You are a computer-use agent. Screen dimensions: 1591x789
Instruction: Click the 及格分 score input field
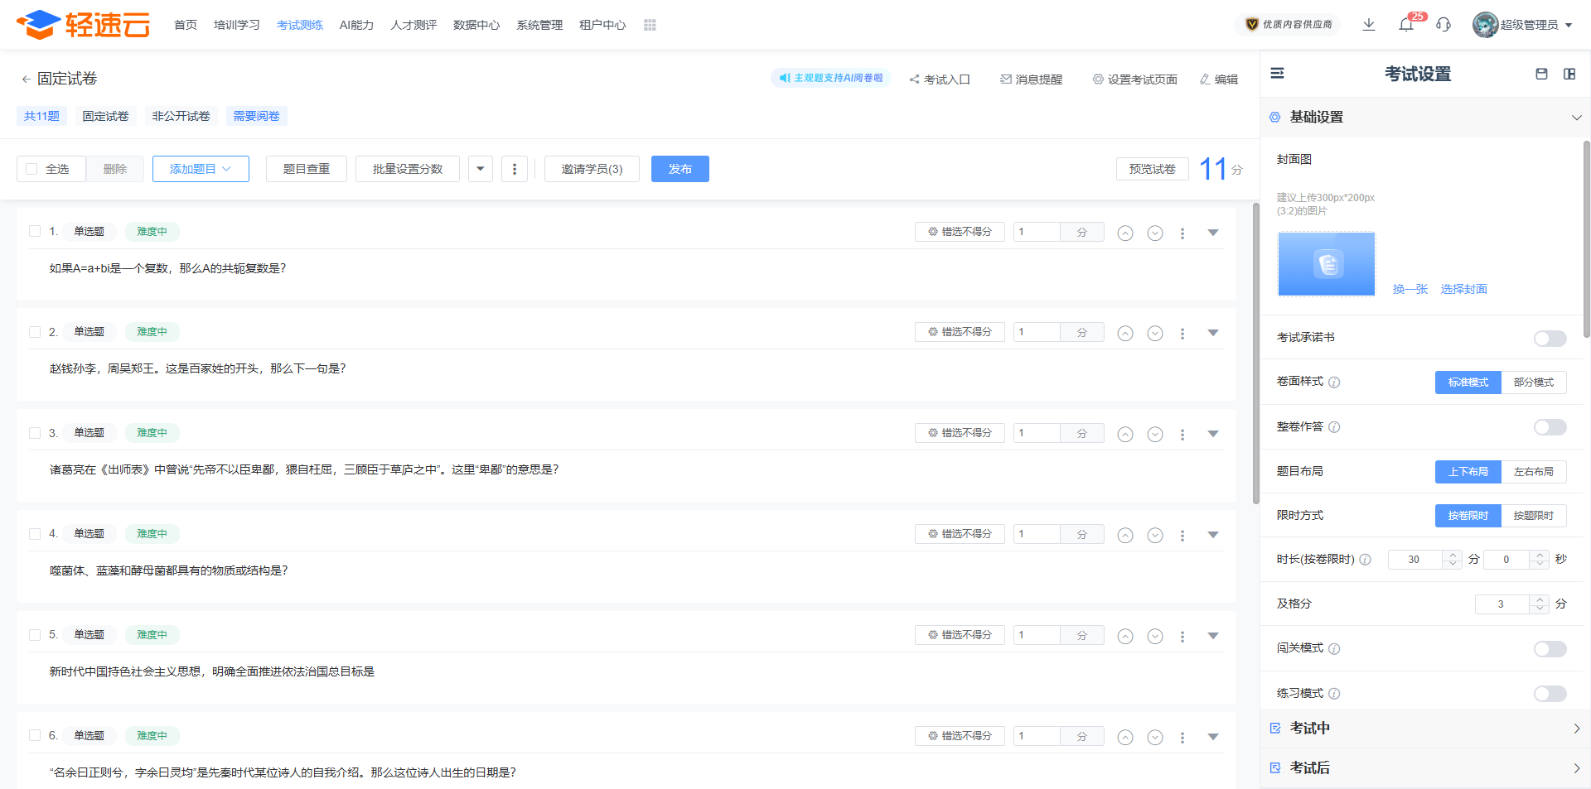(x=1501, y=604)
